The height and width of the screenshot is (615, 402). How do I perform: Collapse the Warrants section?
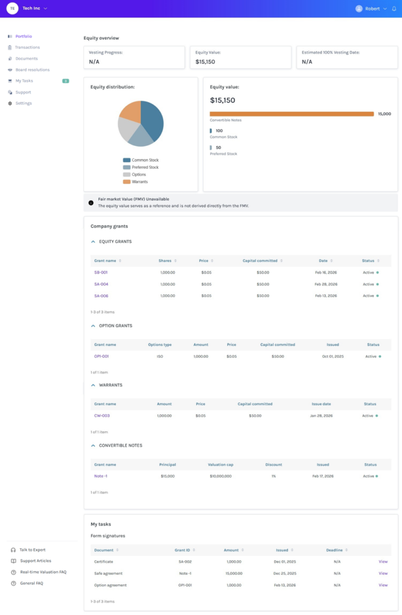tap(93, 385)
